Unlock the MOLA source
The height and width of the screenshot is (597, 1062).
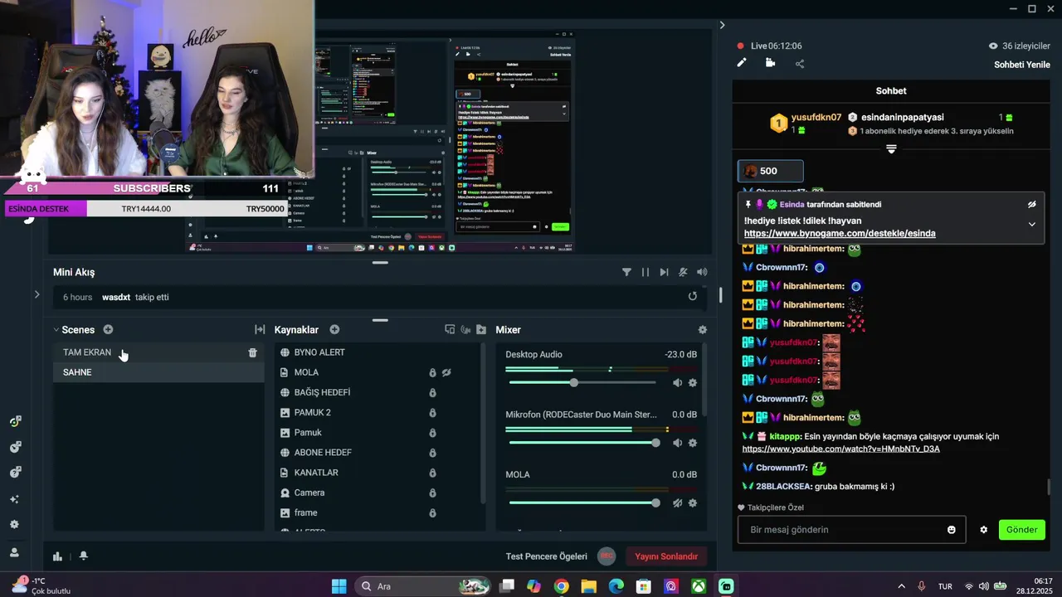(x=432, y=372)
